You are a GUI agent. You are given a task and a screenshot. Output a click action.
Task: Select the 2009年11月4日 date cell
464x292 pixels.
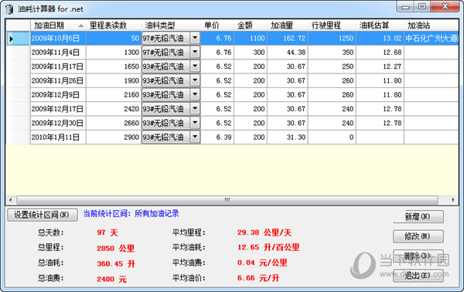(x=58, y=53)
